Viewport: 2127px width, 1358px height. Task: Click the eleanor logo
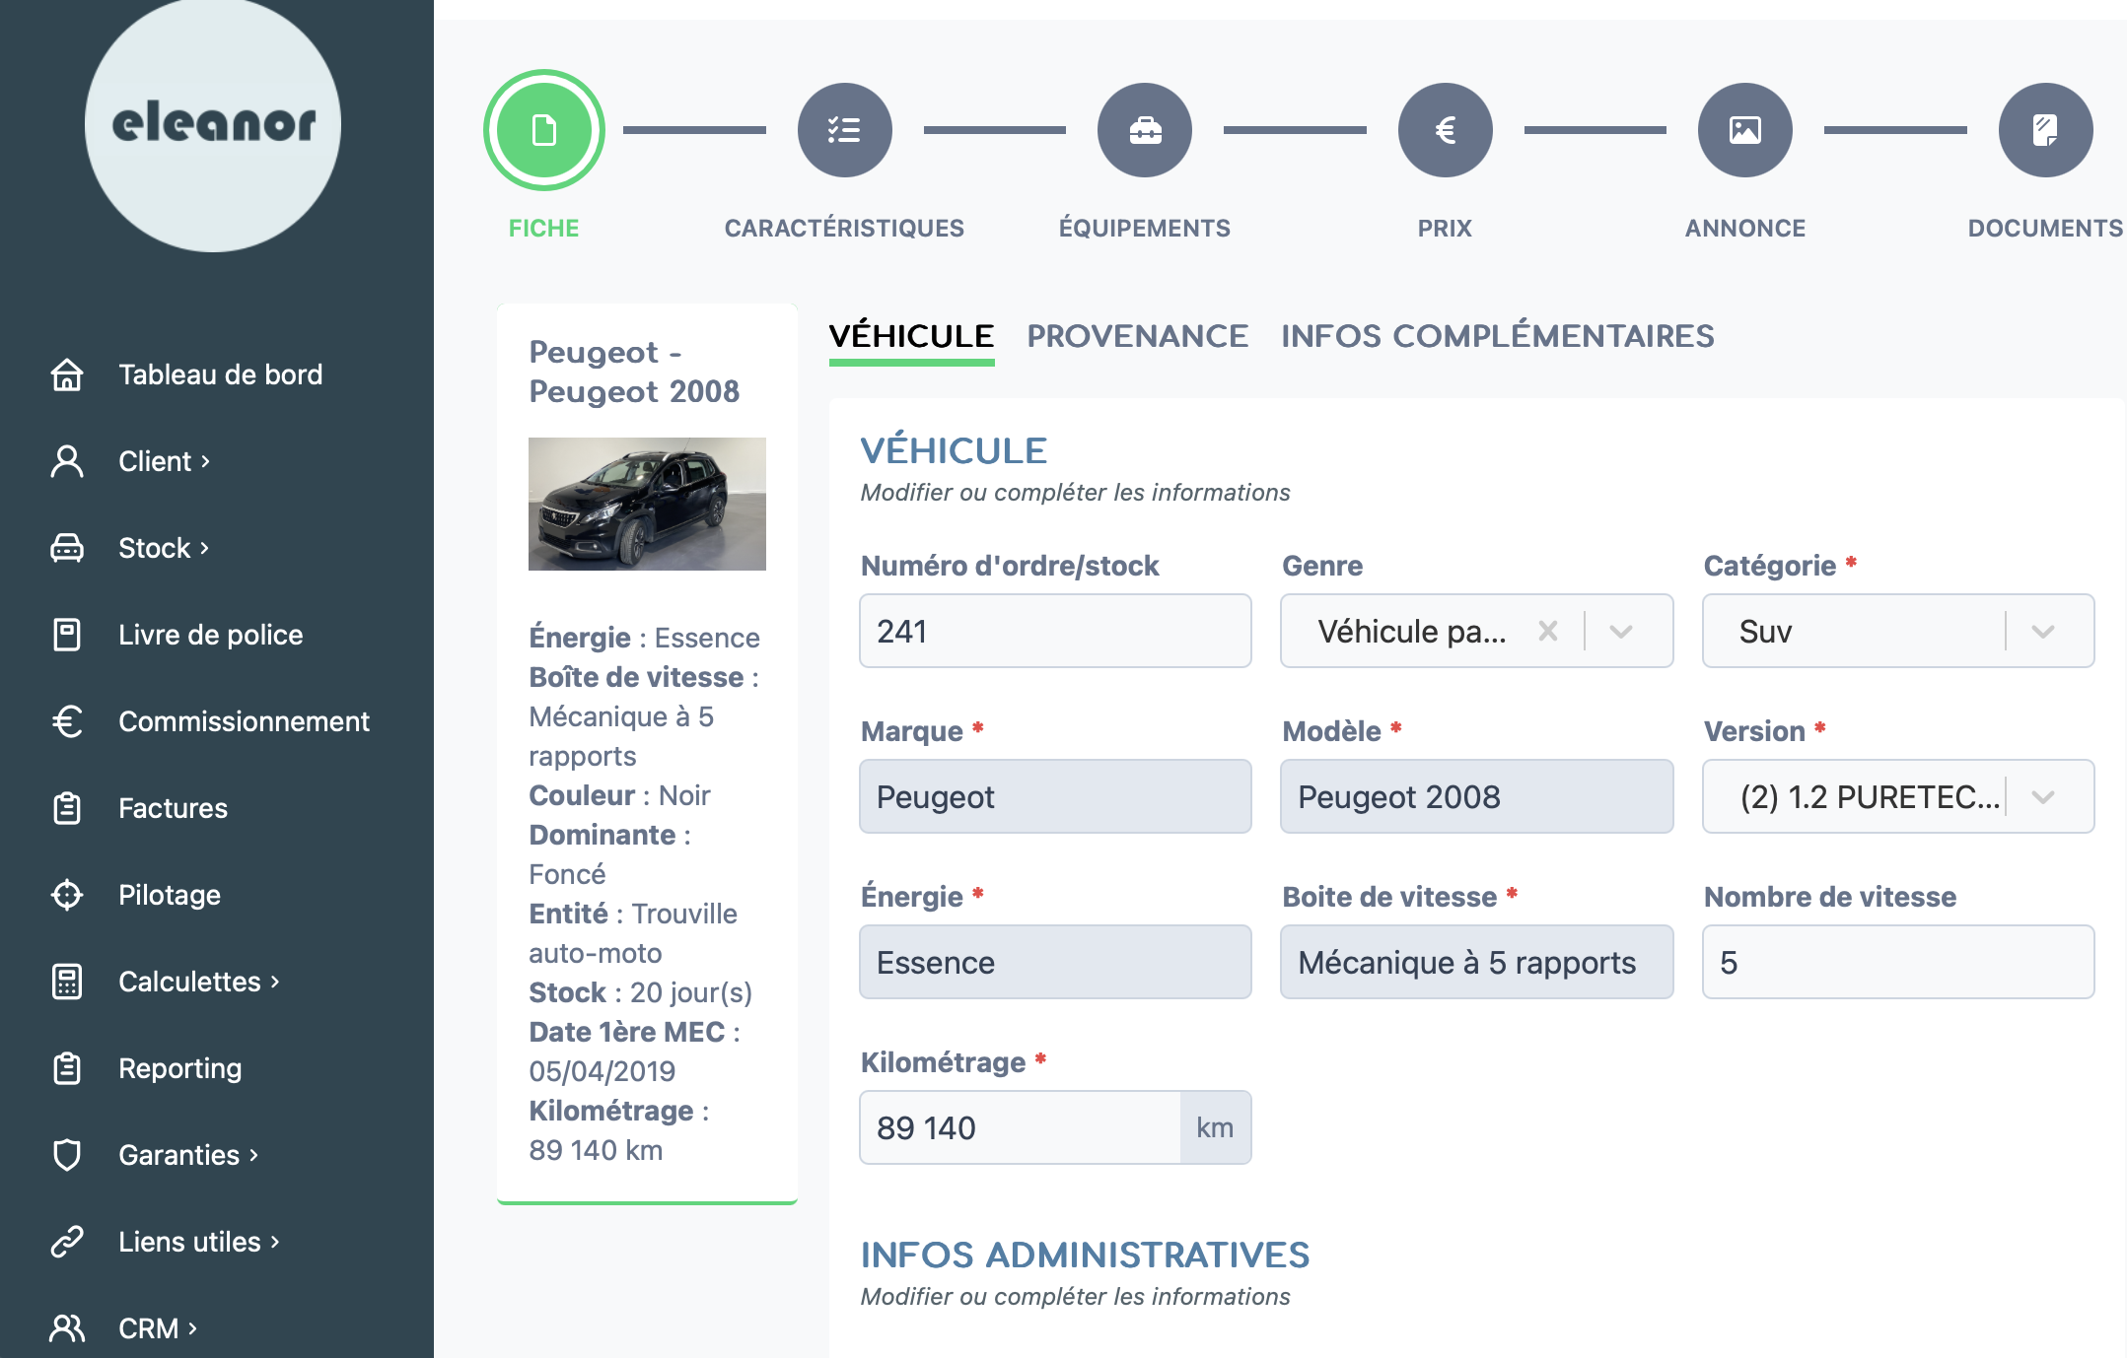tap(213, 124)
